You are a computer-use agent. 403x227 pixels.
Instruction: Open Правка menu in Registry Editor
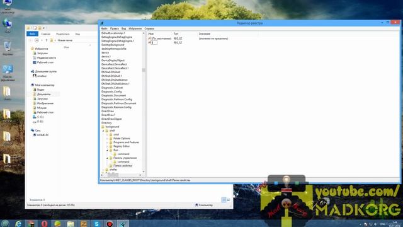coord(115,28)
